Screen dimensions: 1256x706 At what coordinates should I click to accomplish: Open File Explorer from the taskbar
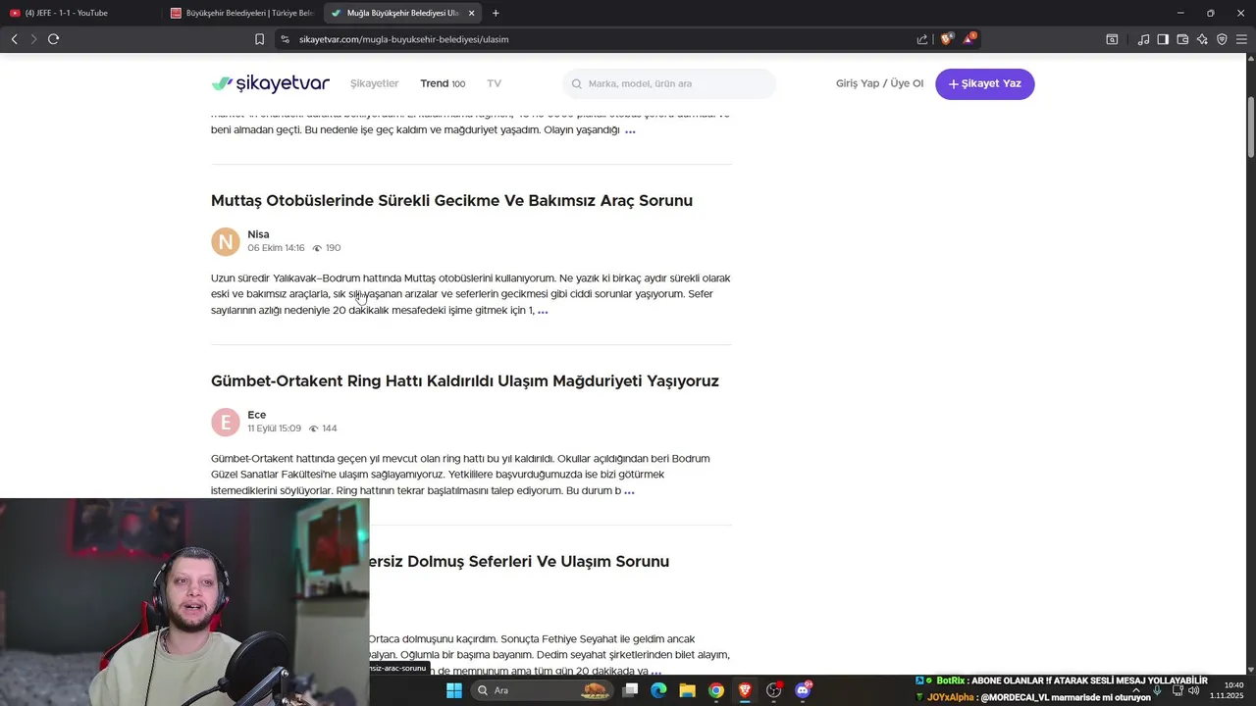(687, 690)
